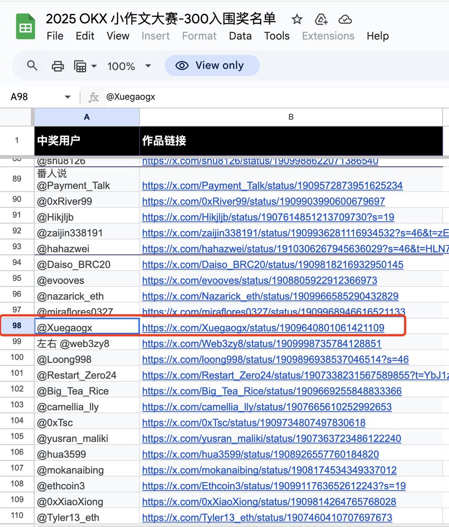
Task: Open the File menu
Action: [55, 36]
